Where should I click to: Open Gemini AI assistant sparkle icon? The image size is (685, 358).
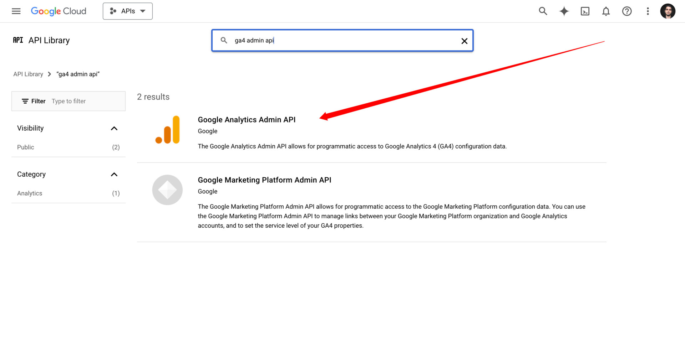click(x=564, y=11)
